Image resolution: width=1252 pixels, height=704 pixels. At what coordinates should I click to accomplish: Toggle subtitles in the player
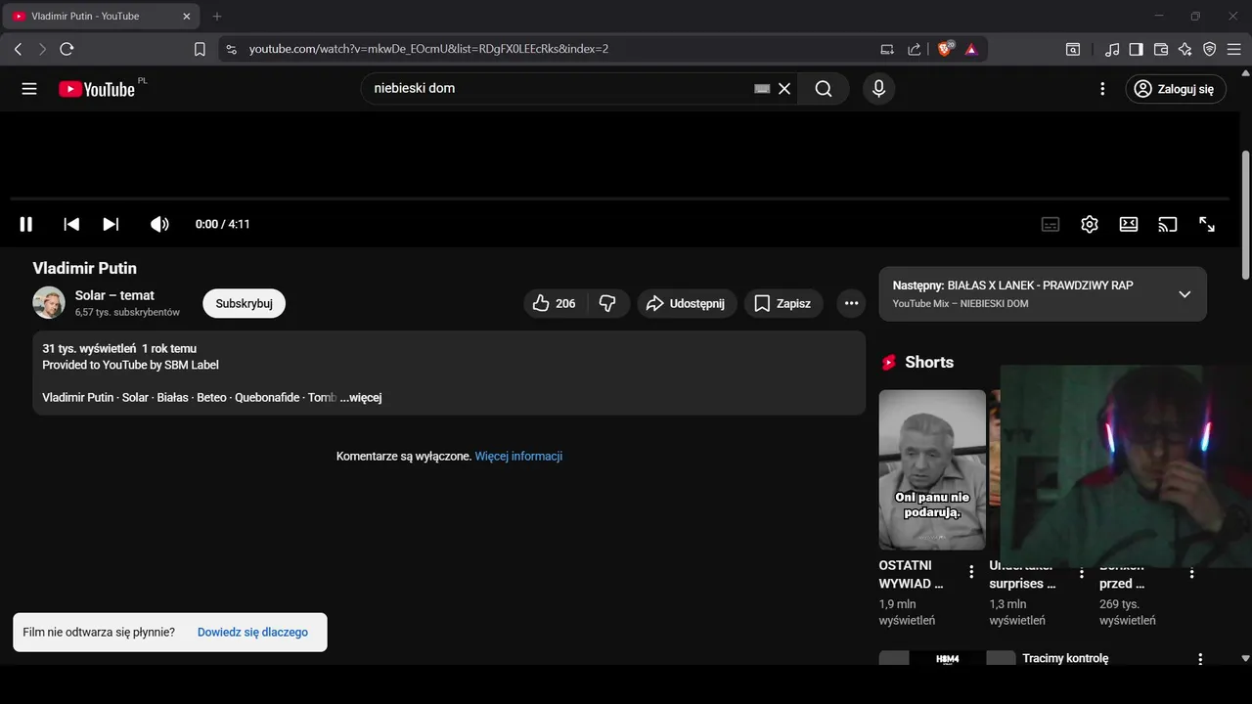[1051, 224]
